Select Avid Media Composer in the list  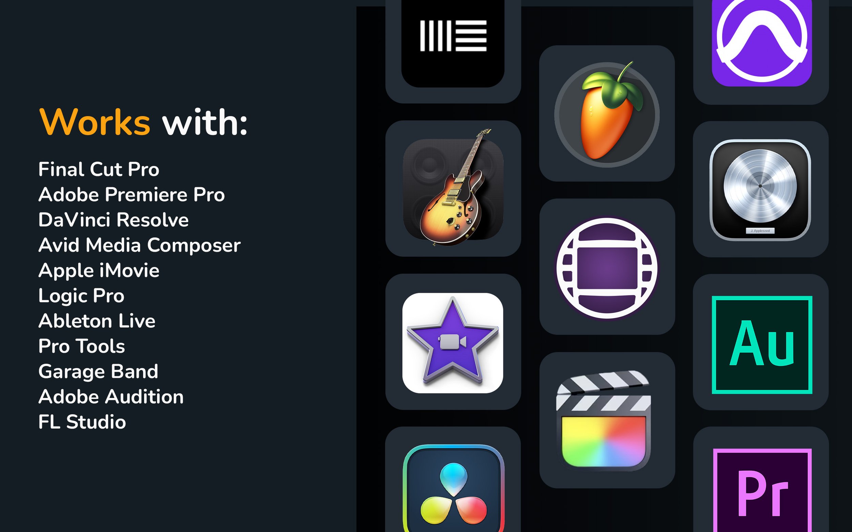[x=139, y=245]
